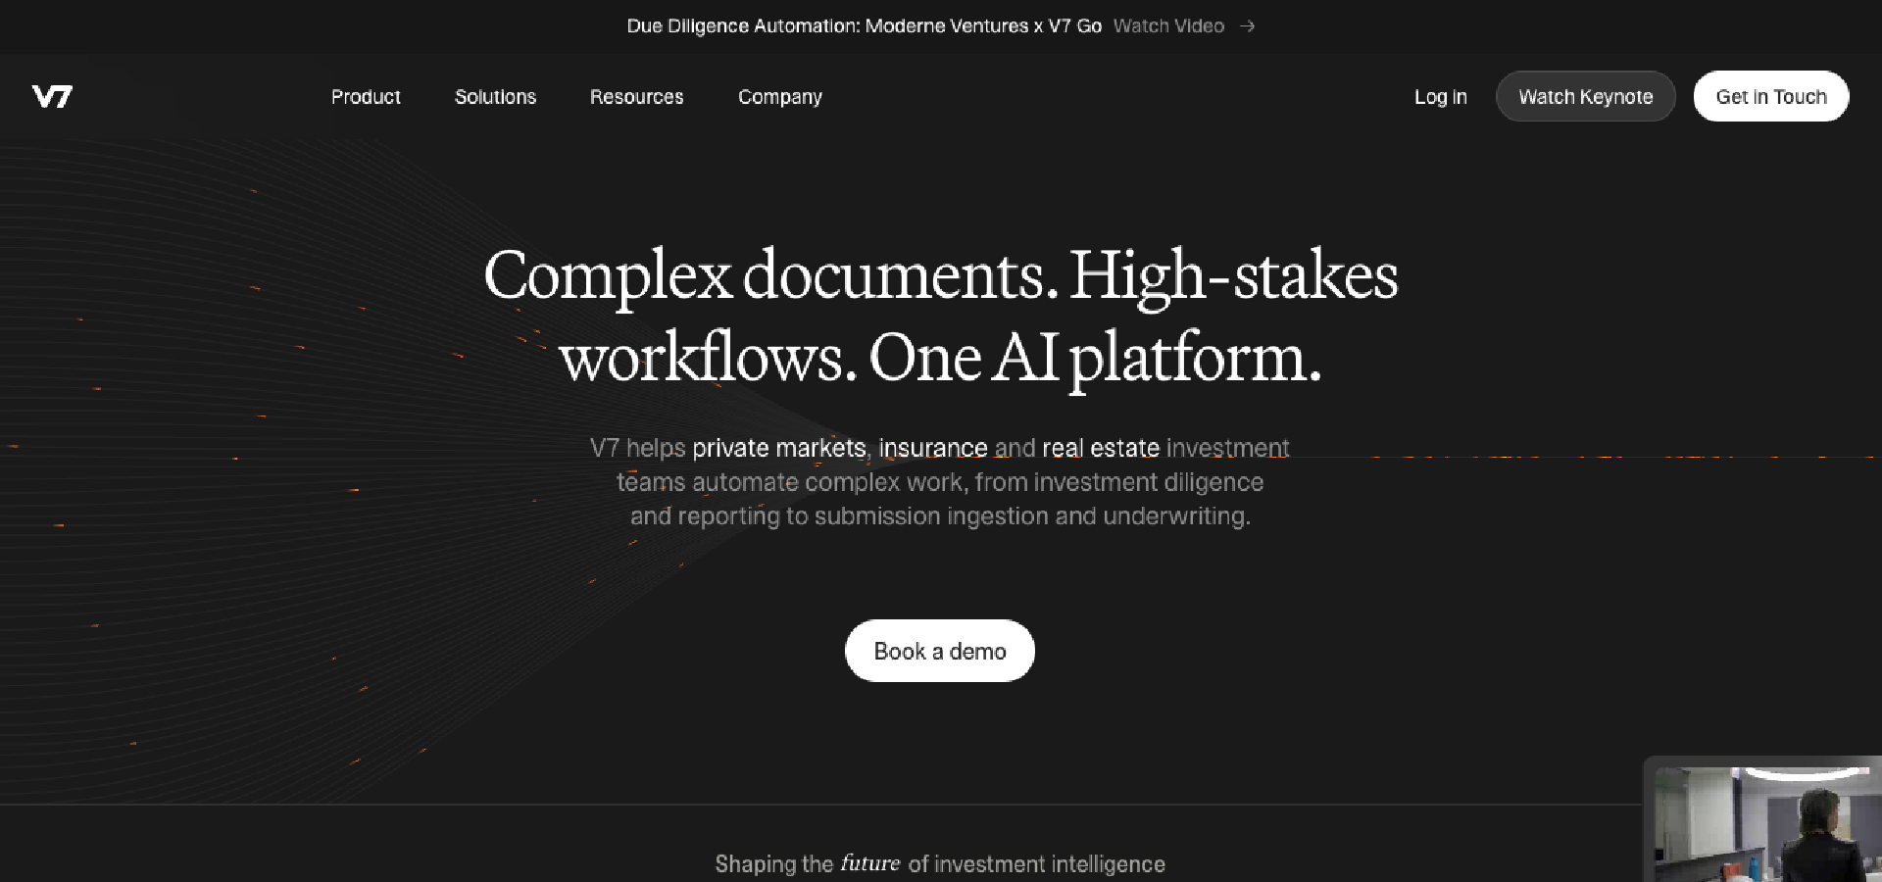Click Watch Video in announcement banner
1882x882 pixels.
click(1168, 26)
